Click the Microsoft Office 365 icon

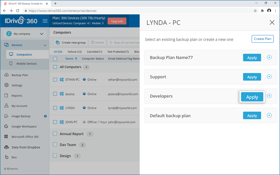6,136
